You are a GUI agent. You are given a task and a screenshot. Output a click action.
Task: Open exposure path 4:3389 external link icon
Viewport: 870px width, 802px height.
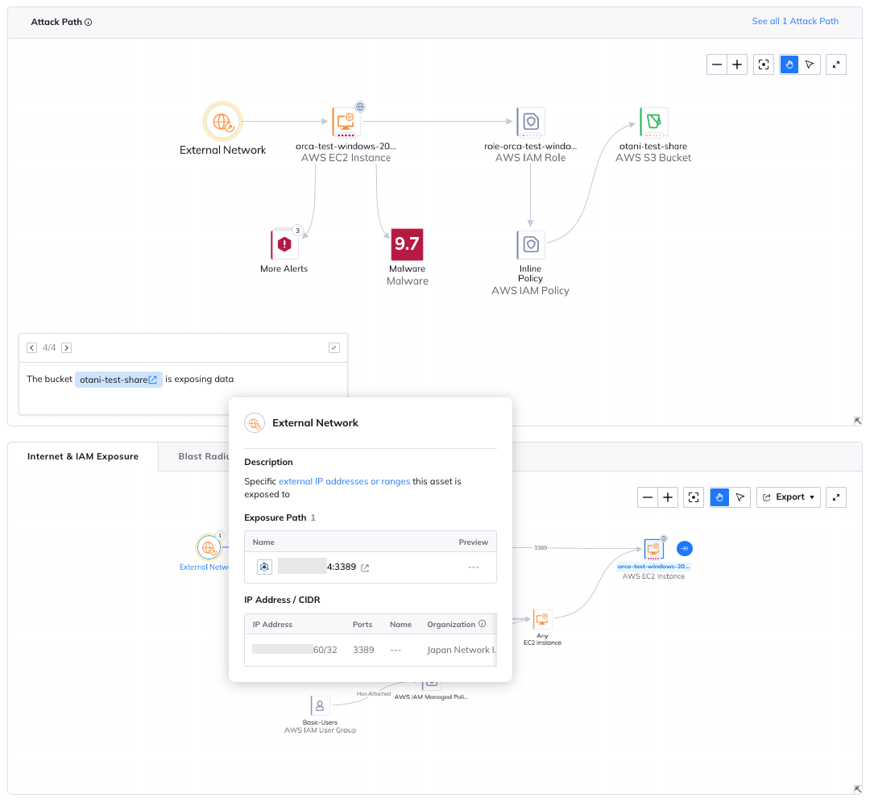pos(365,567)
